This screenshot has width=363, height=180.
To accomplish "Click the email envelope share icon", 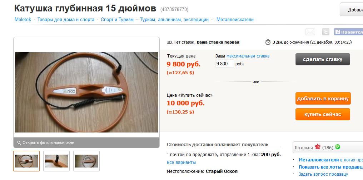I will 310,32.
